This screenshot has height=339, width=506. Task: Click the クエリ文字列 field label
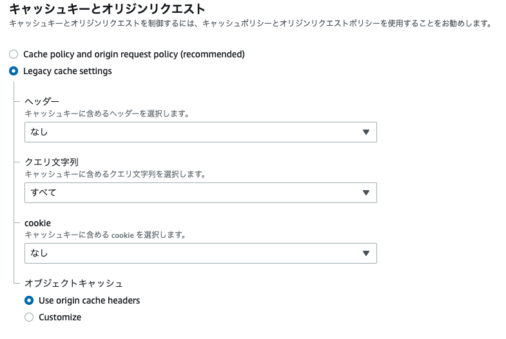coord(52,162)
